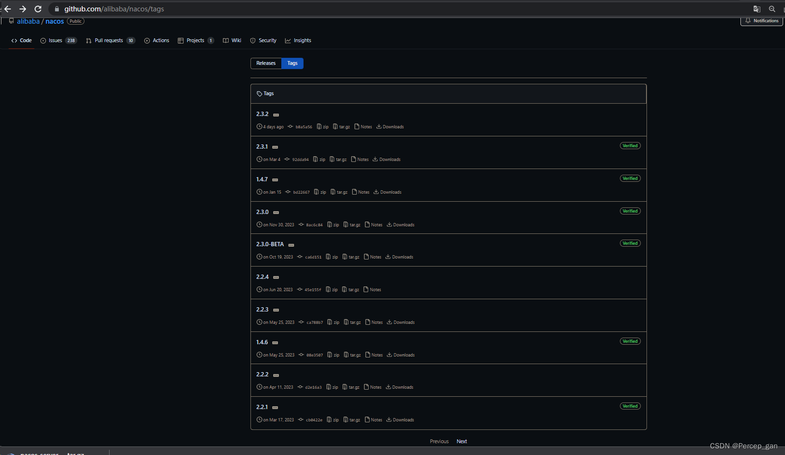The image size is (785, 455).
Task: Select the Tags toggle button
Action: pyautogui.click(x=293, y=63)
